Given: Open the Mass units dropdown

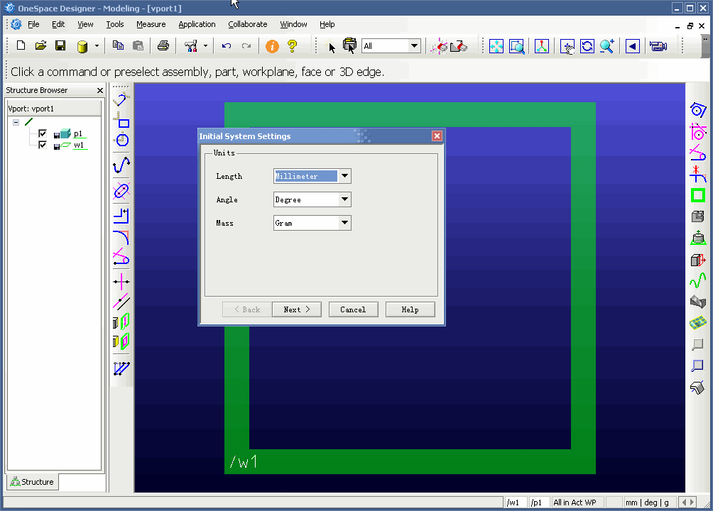Looking at the screenshot, I should [344, 223].
